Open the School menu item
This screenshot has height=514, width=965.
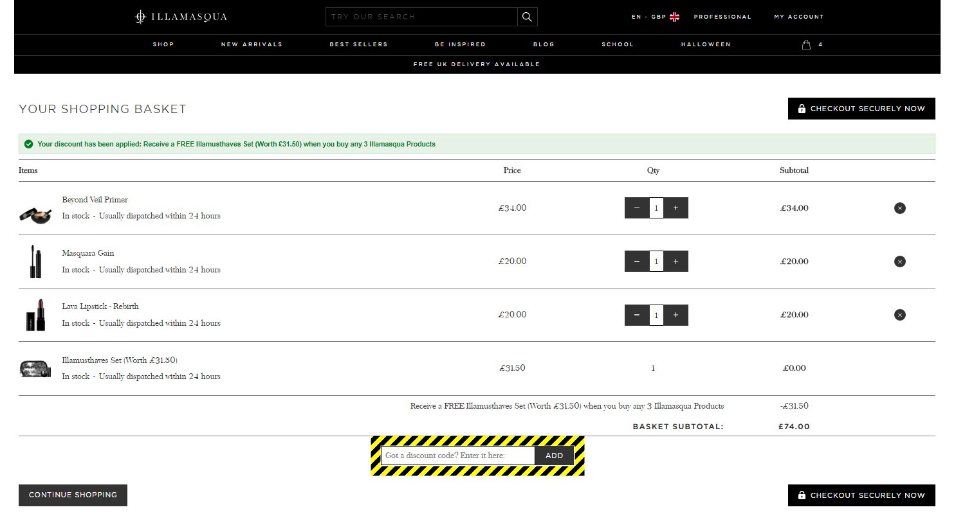618,44
